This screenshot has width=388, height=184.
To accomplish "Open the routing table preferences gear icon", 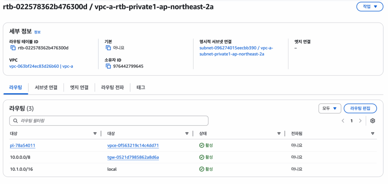I will click(x=373, y=121).
